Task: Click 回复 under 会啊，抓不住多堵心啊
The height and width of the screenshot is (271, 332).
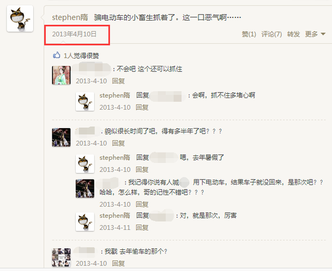Action: coord(142,108)
